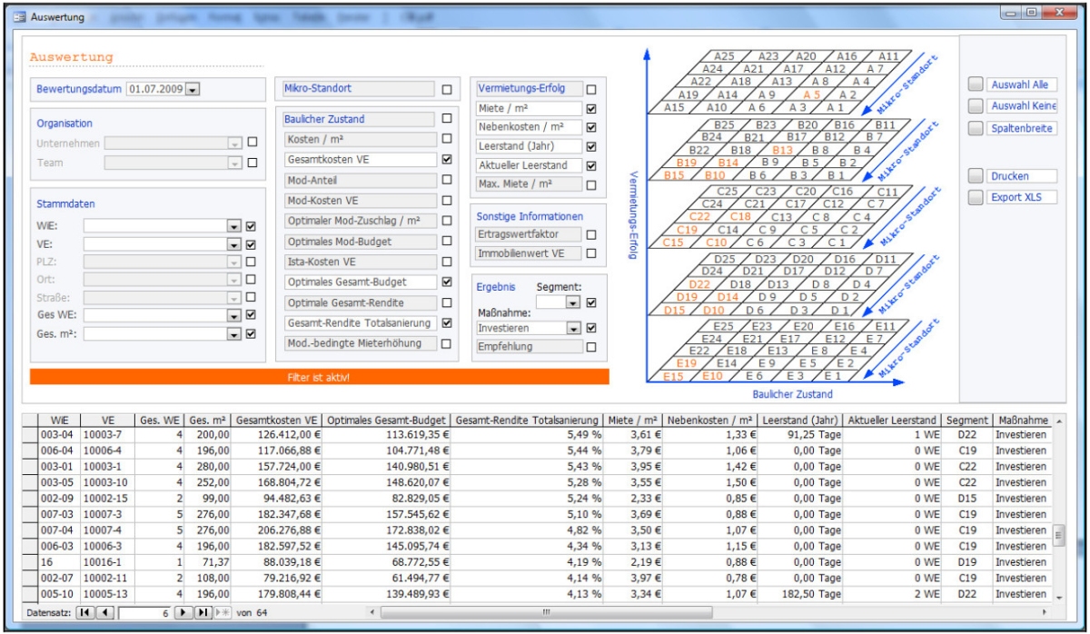The width and height of the screenshot is (1090, 634).
Task: Open the Bewertungsdatum date dropdown
Action: pos(193,89)
